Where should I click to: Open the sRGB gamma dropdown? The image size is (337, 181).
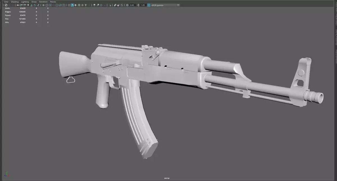pos(178,5)
